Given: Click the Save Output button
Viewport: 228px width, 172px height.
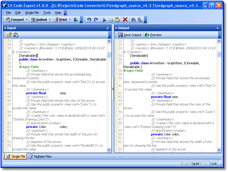Looking at the screenshot, I should (x=130, y=35).
